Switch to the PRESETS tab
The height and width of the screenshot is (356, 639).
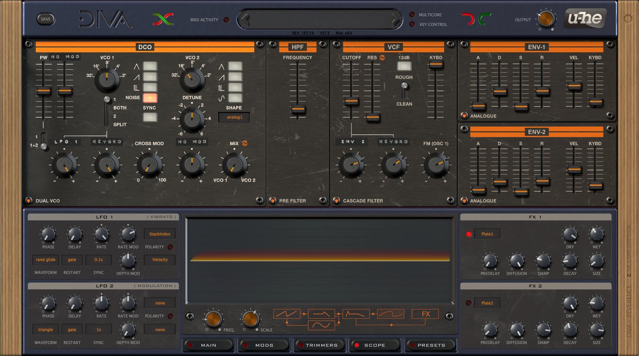tap(430, 345)
